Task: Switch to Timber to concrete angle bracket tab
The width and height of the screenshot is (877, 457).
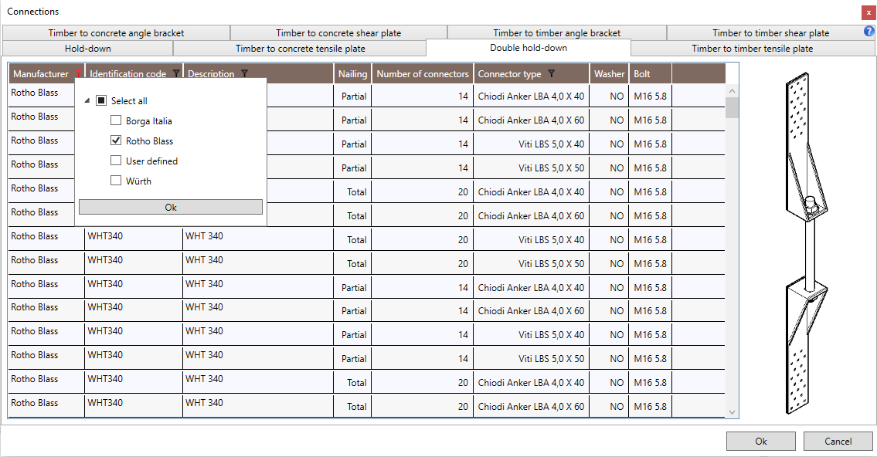Action: (116, 33)
